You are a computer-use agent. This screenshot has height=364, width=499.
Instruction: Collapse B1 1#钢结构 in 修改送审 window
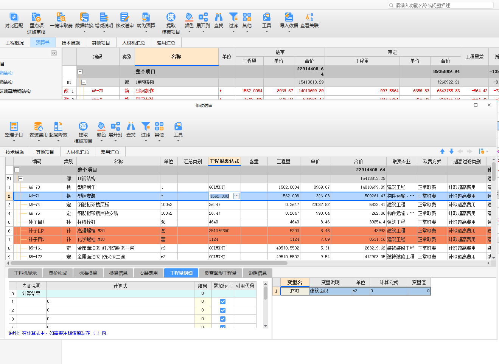[x=21, y=179]
